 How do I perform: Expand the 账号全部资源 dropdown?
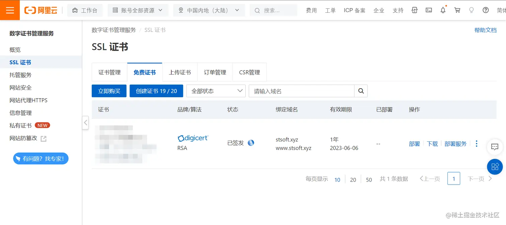[138, 10]
